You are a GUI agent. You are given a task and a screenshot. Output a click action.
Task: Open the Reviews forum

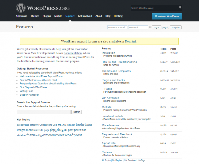point(107,152)
